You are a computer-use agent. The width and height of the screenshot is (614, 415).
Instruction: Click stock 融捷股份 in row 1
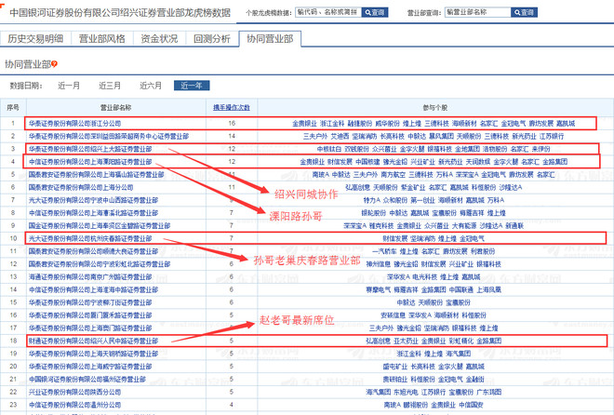360,124
